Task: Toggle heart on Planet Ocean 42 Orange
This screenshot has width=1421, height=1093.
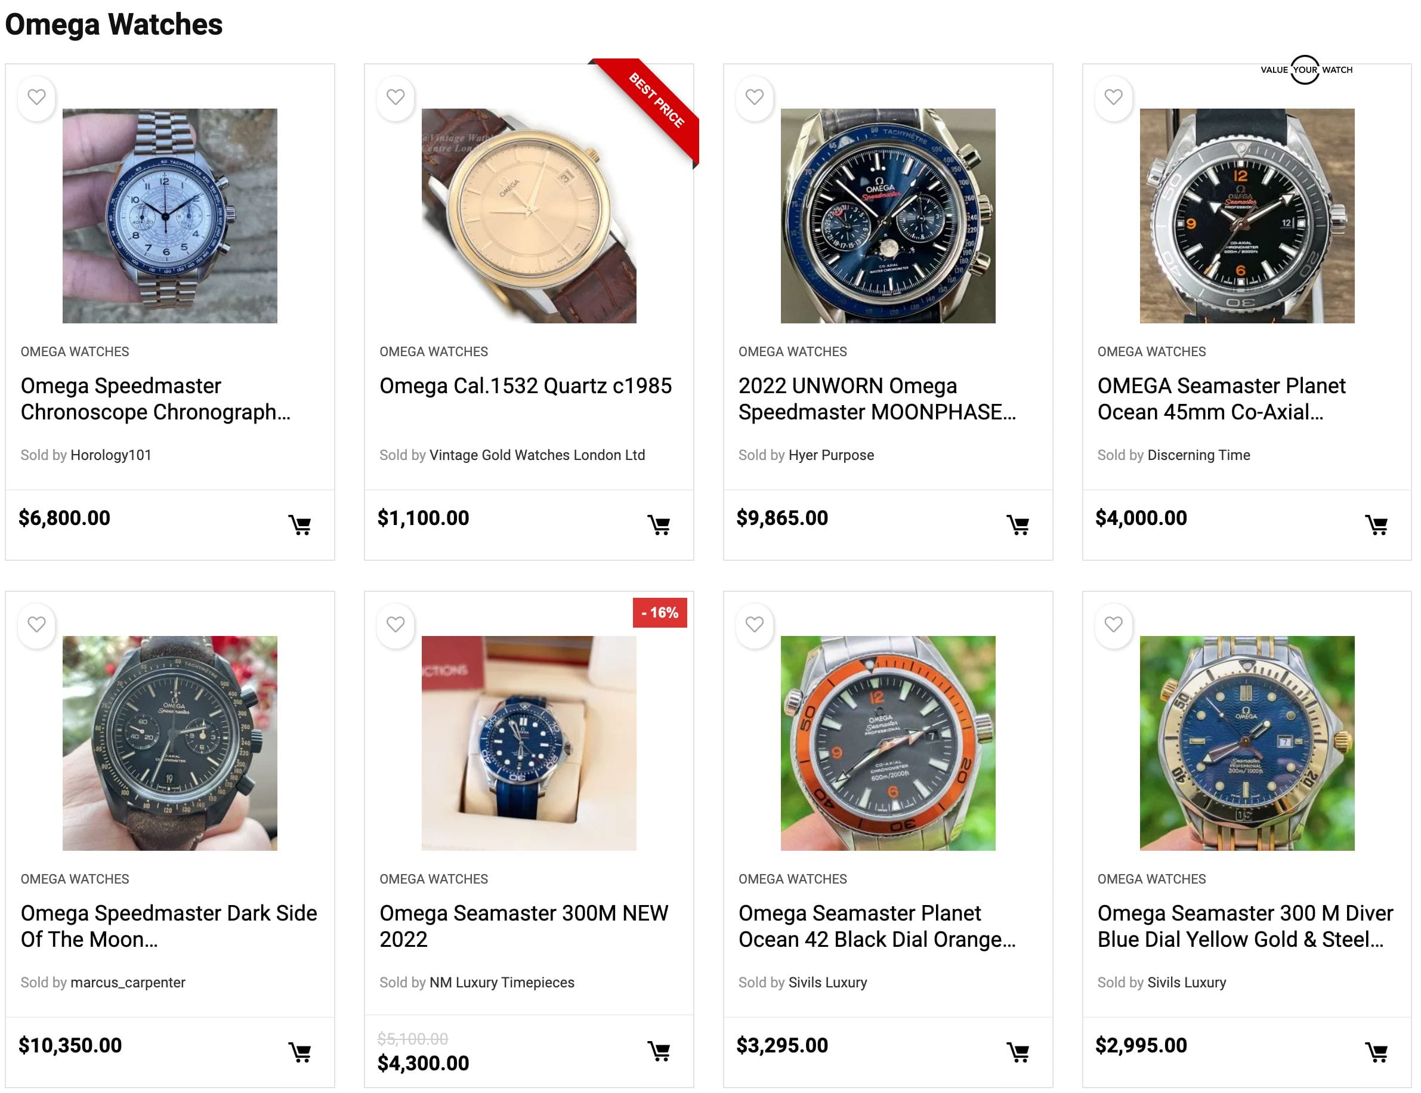Action: click(755, 625)
